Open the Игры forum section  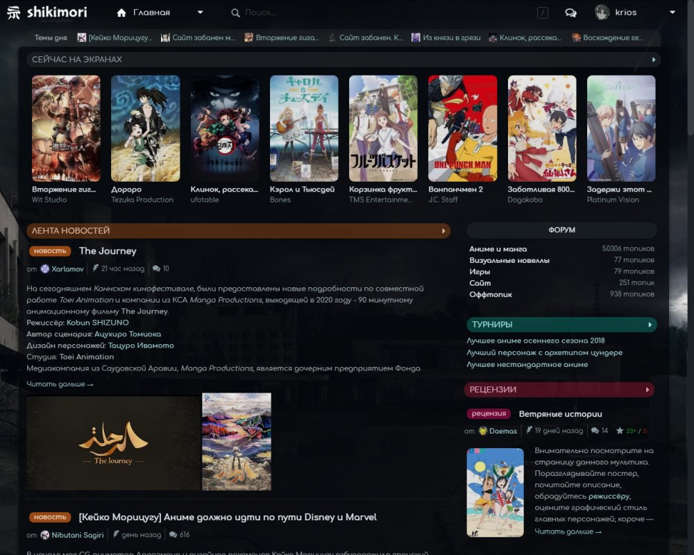480,272
